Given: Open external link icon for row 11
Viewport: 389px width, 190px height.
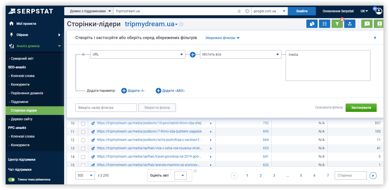Looking at the screenshot, I should pos(93,131).
